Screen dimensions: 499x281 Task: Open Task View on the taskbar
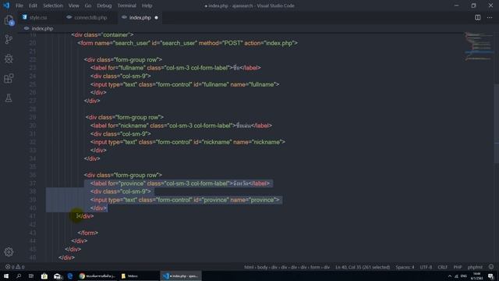(31, 276)
